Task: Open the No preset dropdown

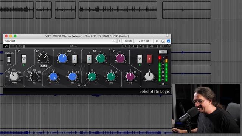Action: tap(60, 41)
